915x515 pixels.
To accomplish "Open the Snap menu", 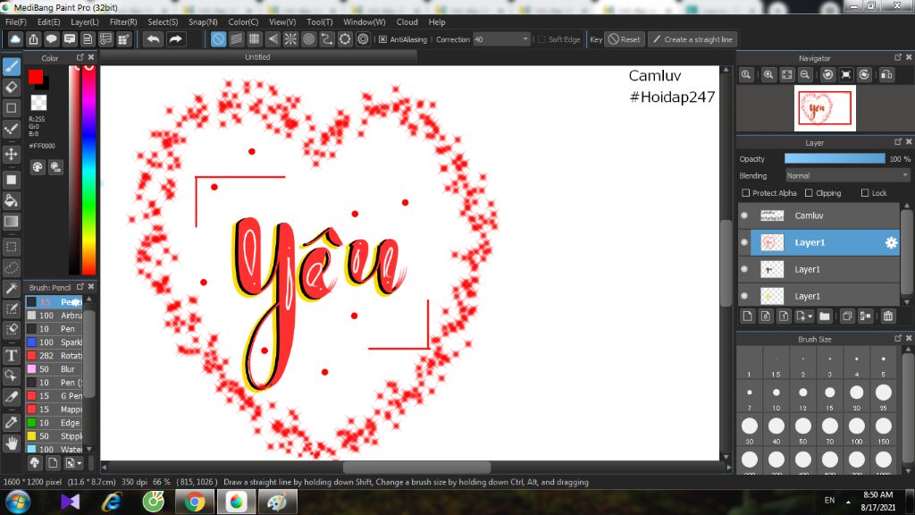I will click(203, 21).
